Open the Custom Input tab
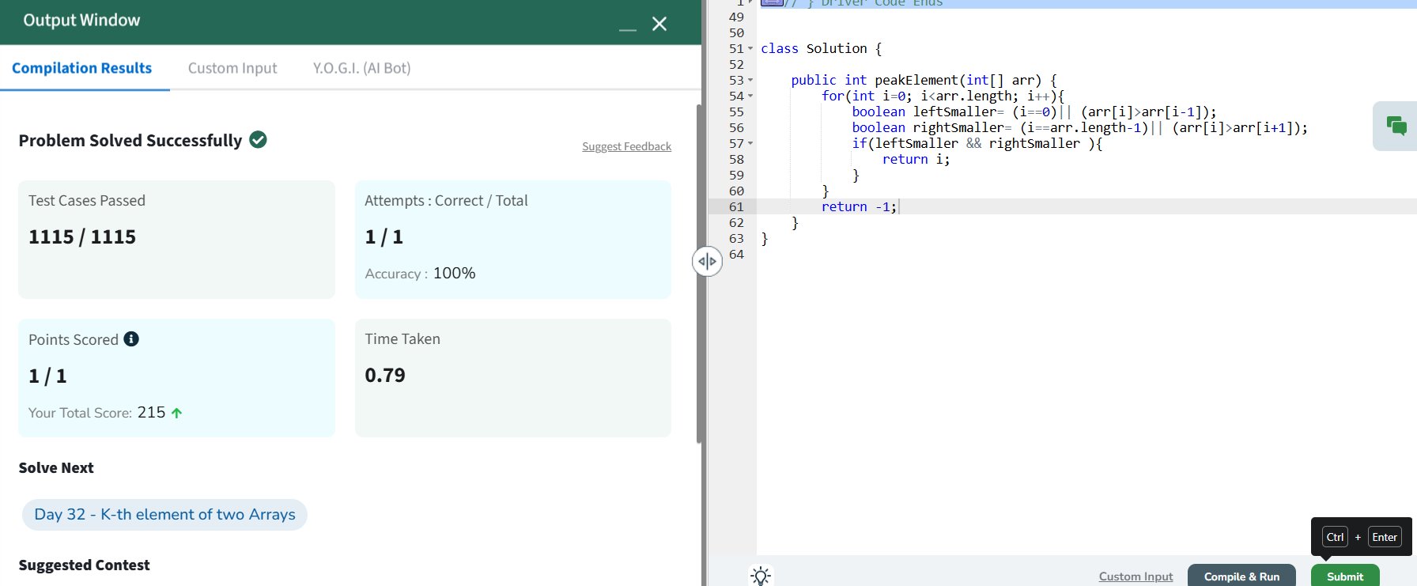The height and width of the screenshot is (586, 1417). 232,68
